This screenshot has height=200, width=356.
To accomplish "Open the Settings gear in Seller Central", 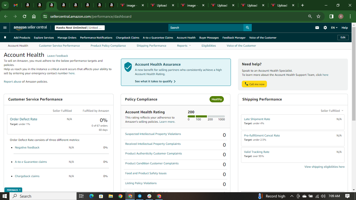I will [x=325, y=28].
